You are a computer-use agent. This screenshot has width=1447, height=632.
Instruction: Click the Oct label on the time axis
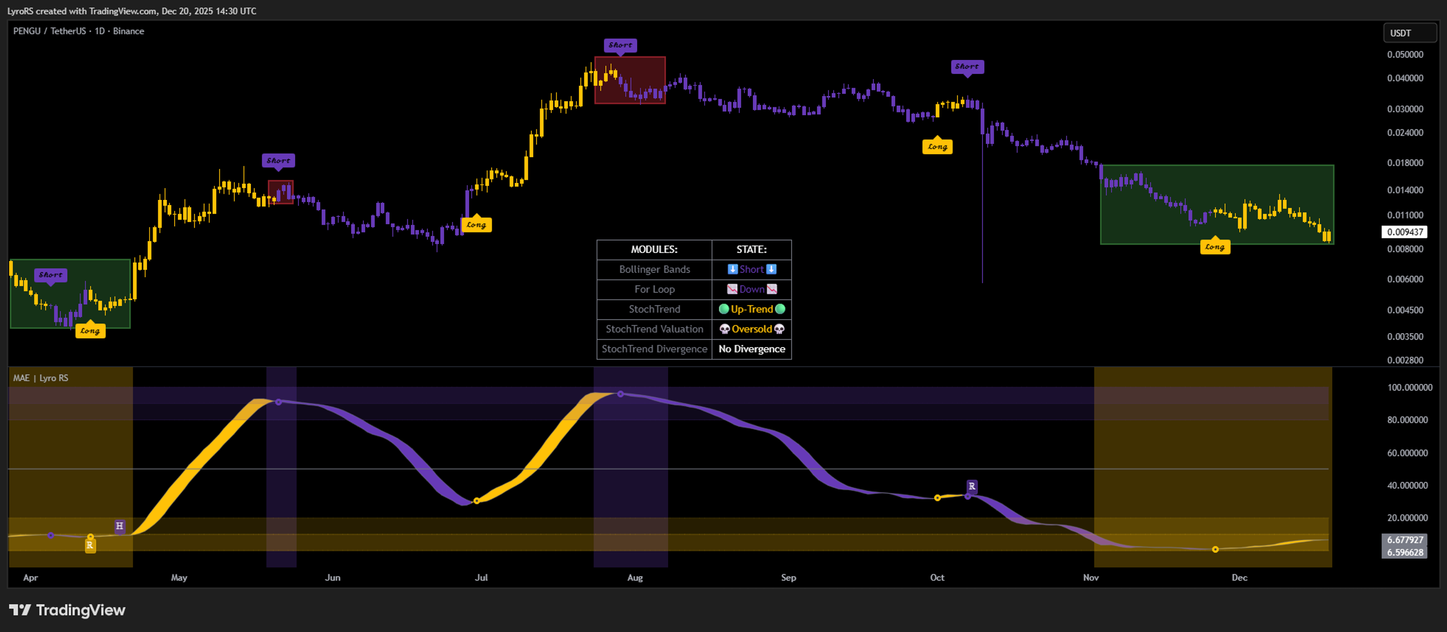tap(937, 577)
